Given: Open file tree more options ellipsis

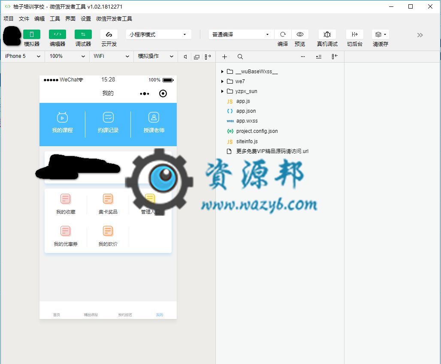Looking at the screenshot, I should (303, 57).
